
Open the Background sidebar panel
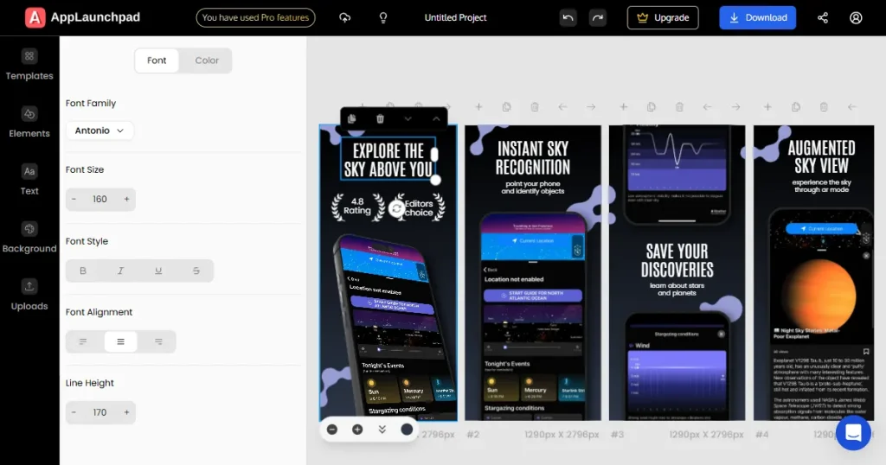(x=29, y=238)
